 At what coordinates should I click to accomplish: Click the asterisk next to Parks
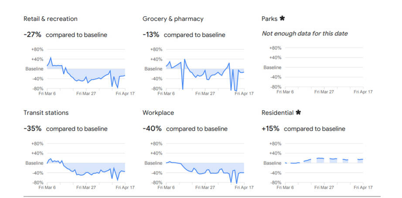click(x=282, y=18)
